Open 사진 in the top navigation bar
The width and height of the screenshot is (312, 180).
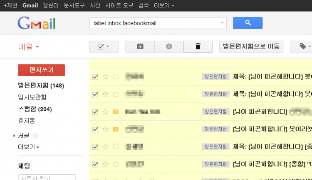[x=95, y=5]
